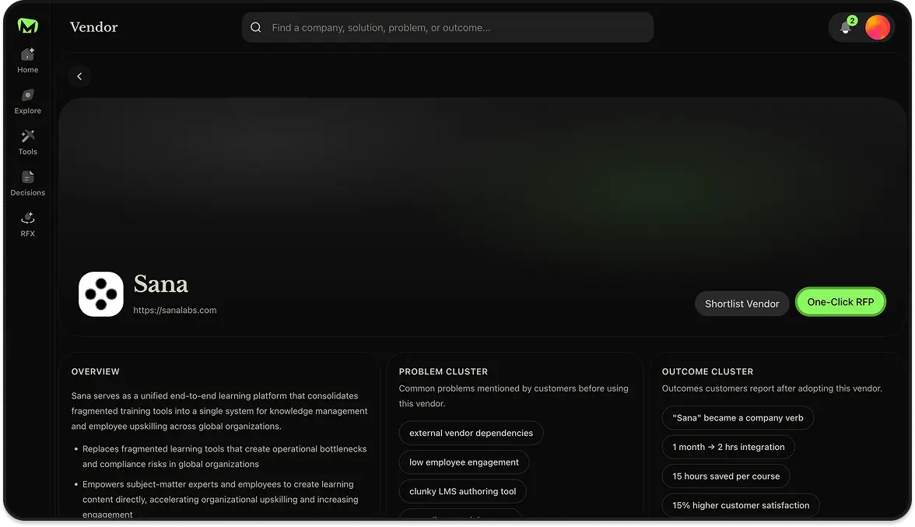Open the Explore sidebar icon
Viewport: 915px width, 527px height.
(x=28, y=96)
